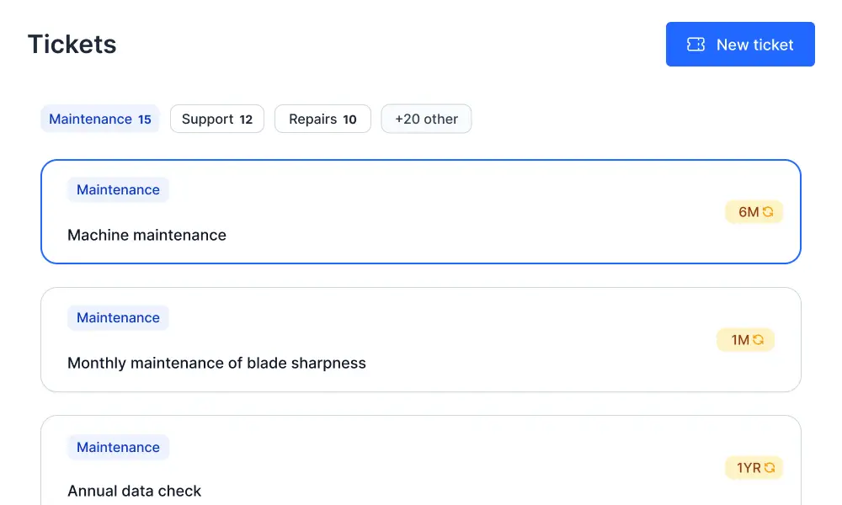The width and height of the screenshot is (842, 505).
Task: Click the Maintenance count badge showing 15
Action: (145, 120)
